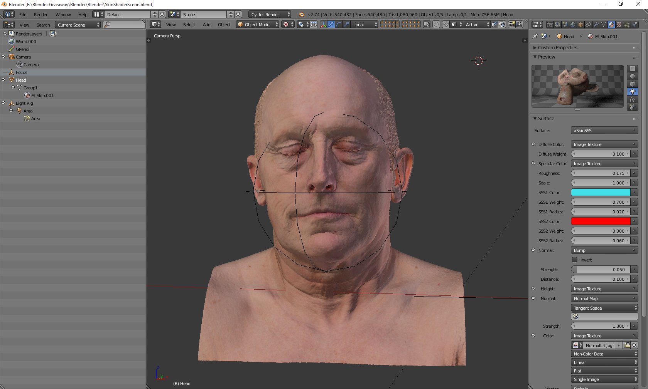Toggle Invert checkbox under Bump normal

click(x=575, y=260)
